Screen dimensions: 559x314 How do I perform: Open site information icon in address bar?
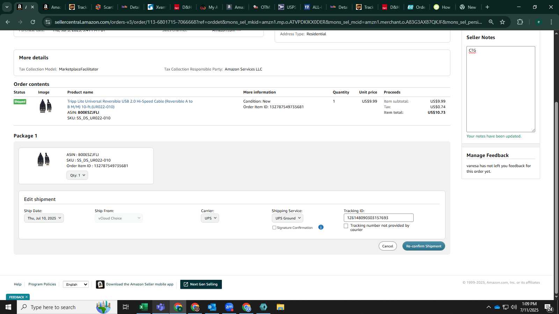pyautogui.click(x=48, y=22)
